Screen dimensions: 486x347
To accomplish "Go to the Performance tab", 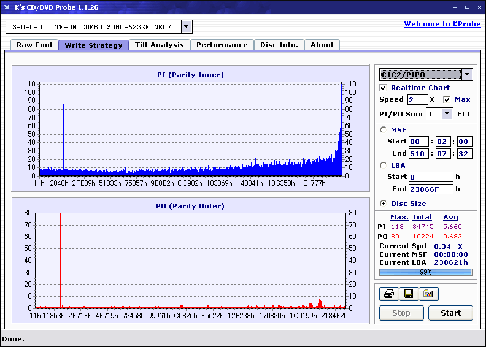I will point(222,45).
